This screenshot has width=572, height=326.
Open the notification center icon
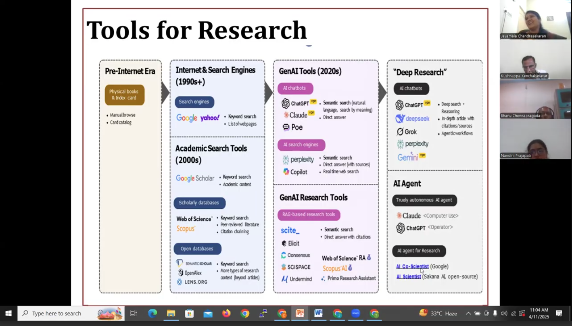click(559, 314)
